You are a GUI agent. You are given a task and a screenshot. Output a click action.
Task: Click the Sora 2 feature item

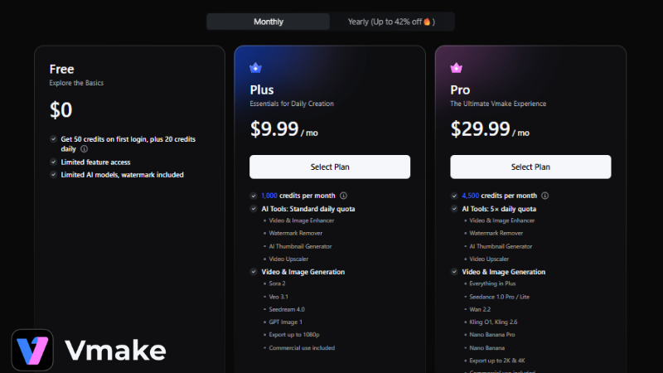[278, 283]
